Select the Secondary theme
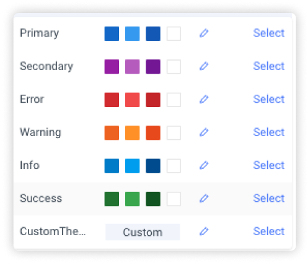 [x=269, y=66]
